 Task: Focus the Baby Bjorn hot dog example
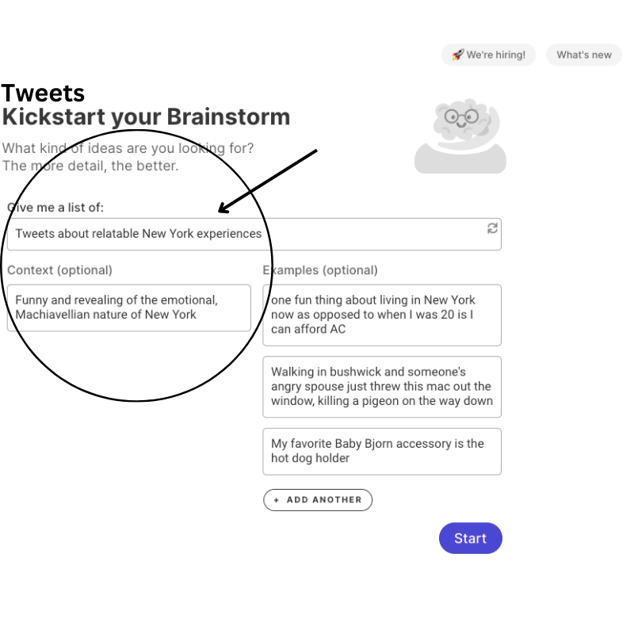(382, 451)
